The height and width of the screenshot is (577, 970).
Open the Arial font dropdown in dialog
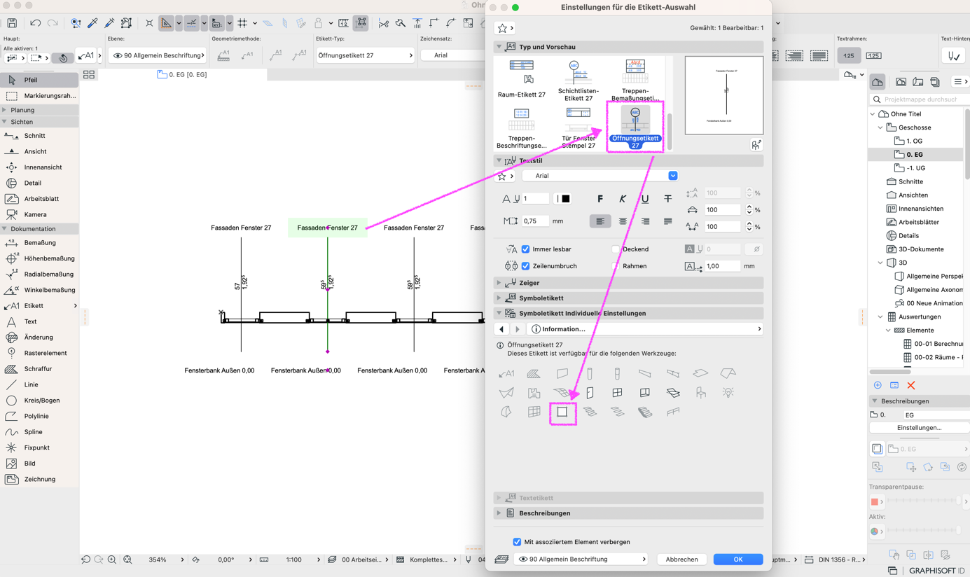600,176
